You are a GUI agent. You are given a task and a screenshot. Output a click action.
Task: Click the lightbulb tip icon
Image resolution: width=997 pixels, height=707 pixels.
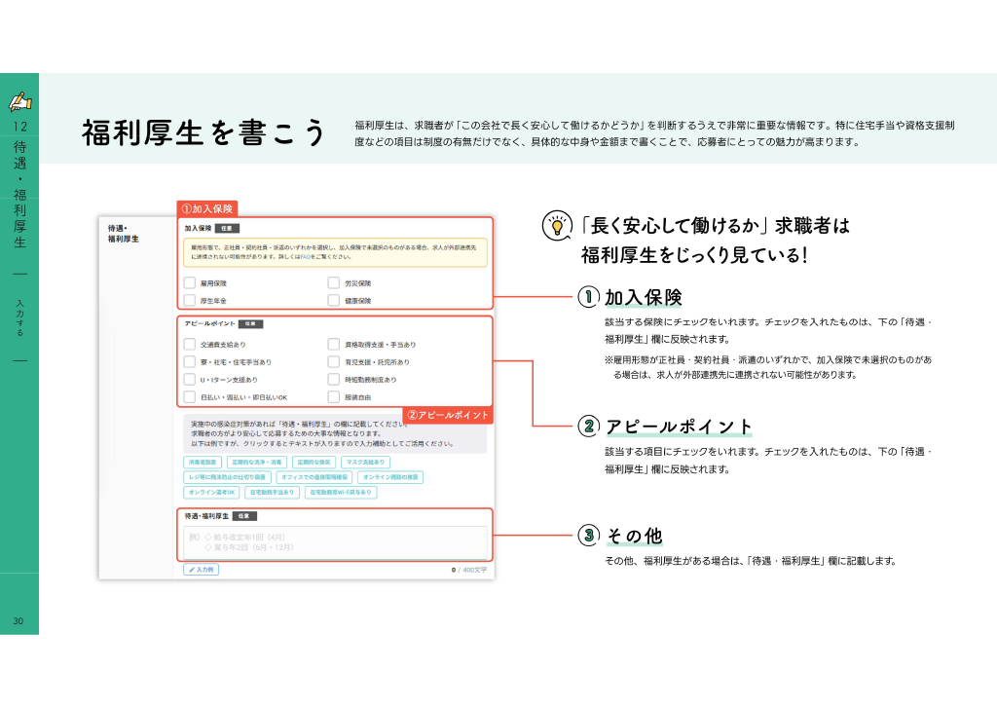tap(557, 226)
